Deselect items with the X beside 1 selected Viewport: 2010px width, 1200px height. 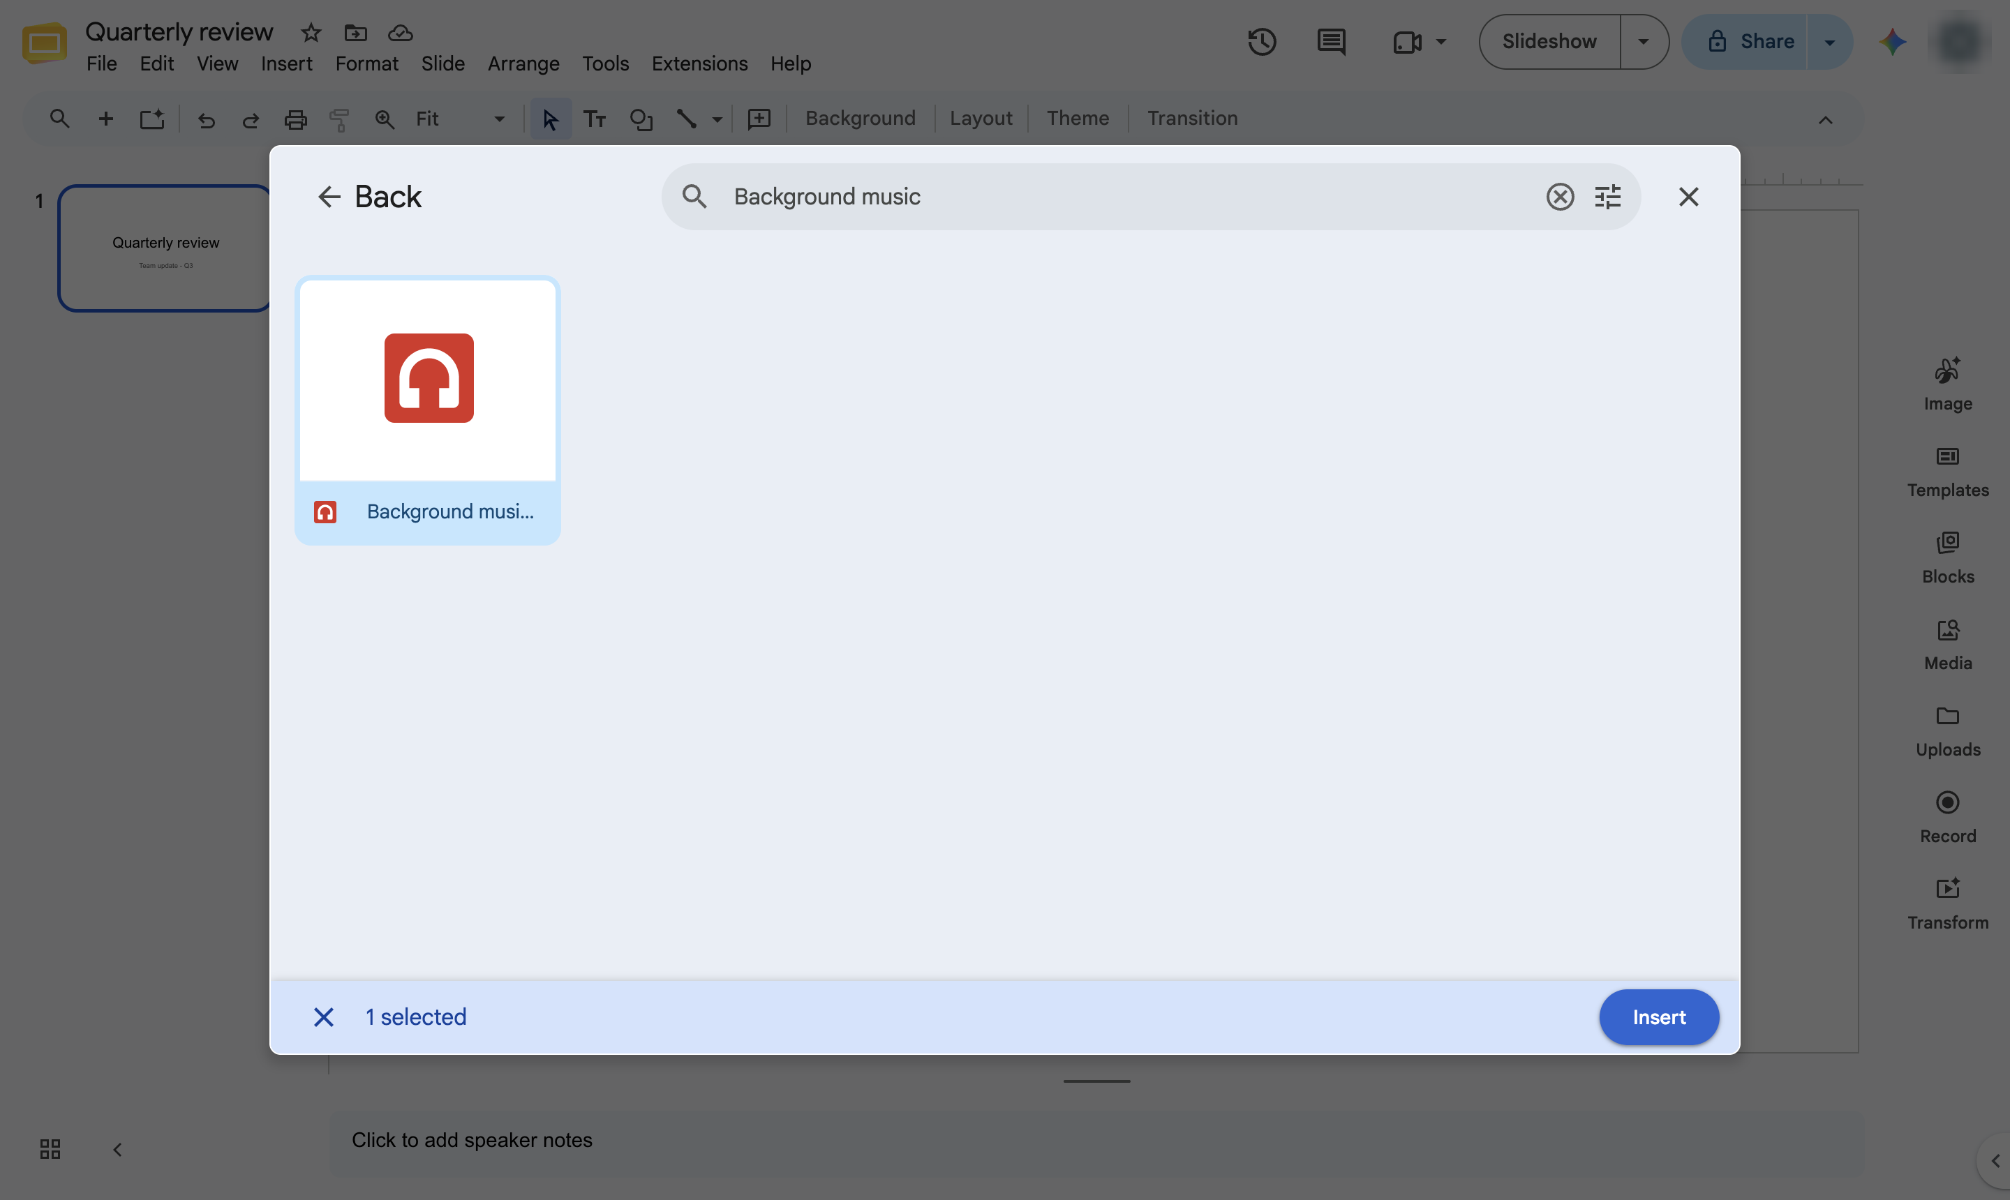(x=324, y=1017)
